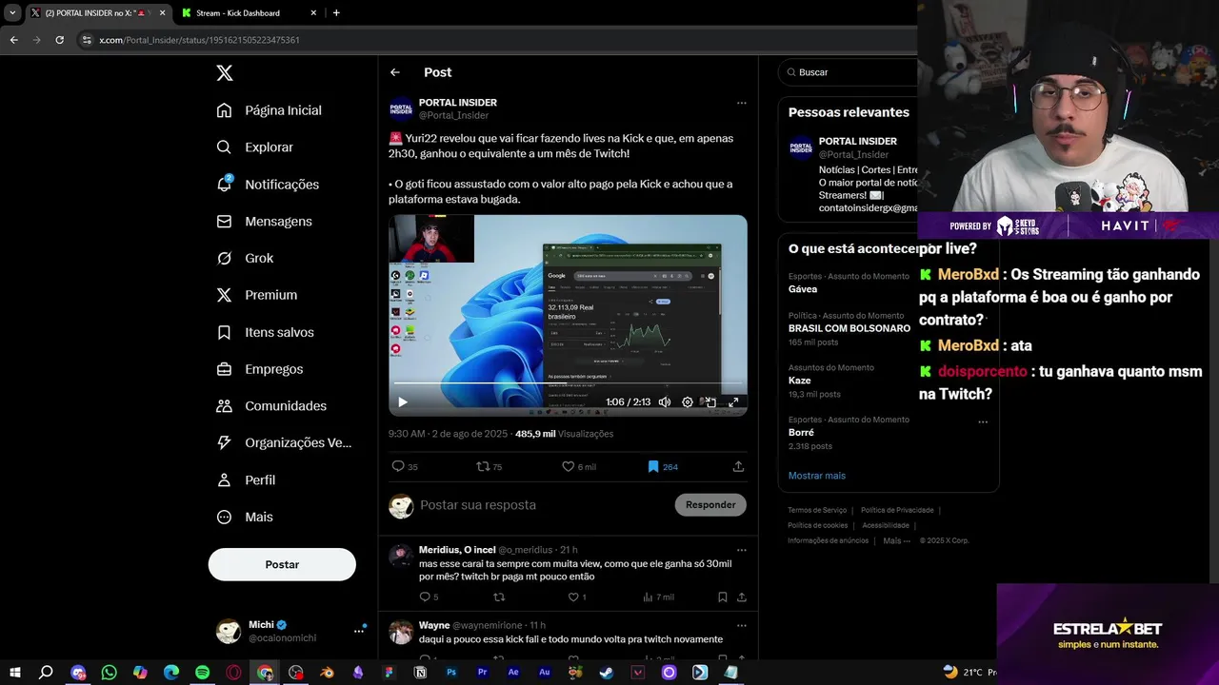Repost Meridius's reply
The height and width of the screenshot is (685, 1219).
[499, 597]
